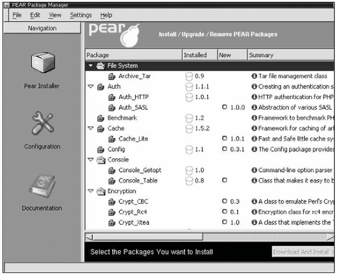The width and height of the screenshot is (337, 274).
Task: Click the horizontal scrollbar thumb
Action: pyautogui.click(x=148, y=237)
